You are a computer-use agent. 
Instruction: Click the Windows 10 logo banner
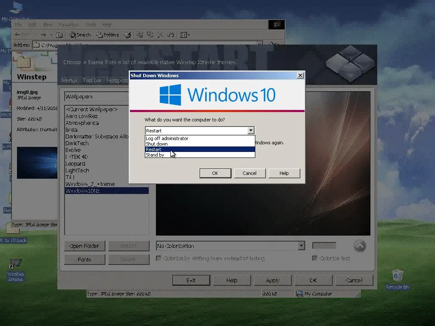coord(217,95)
